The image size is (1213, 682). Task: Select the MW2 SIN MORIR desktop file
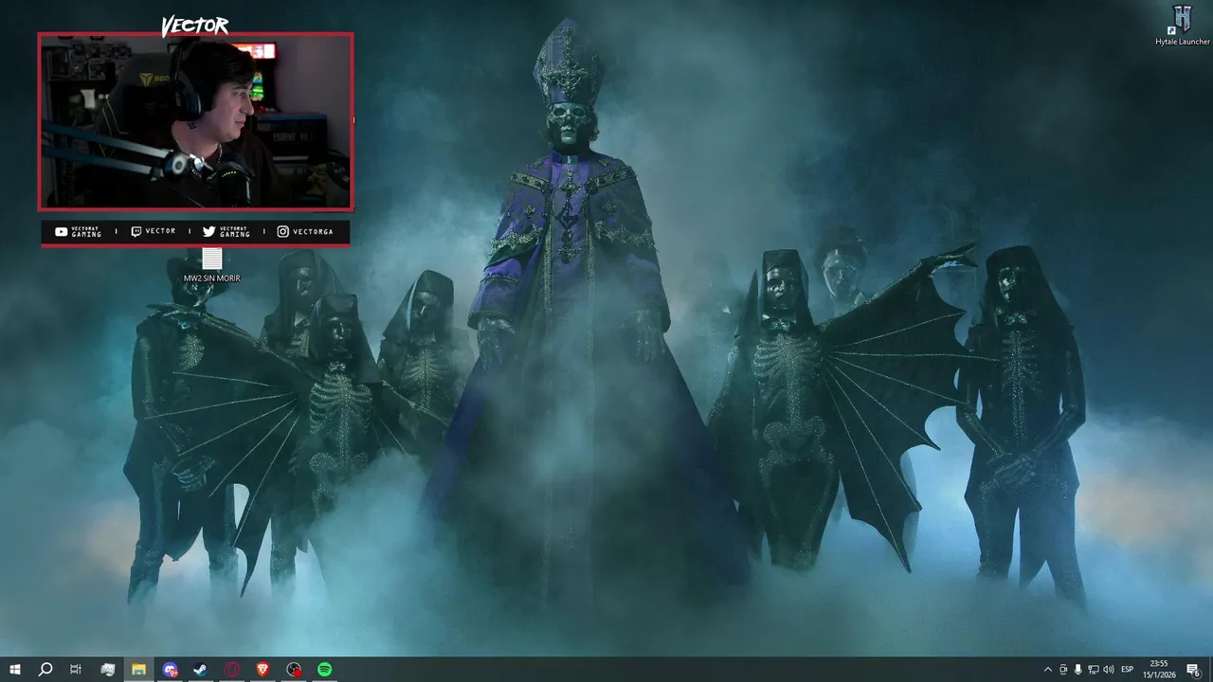click(212, 265)
